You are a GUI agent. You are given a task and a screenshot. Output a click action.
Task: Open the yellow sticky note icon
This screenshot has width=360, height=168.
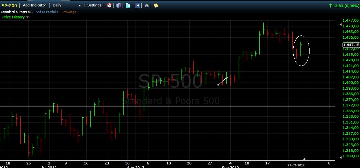click(x=156, y=5)
